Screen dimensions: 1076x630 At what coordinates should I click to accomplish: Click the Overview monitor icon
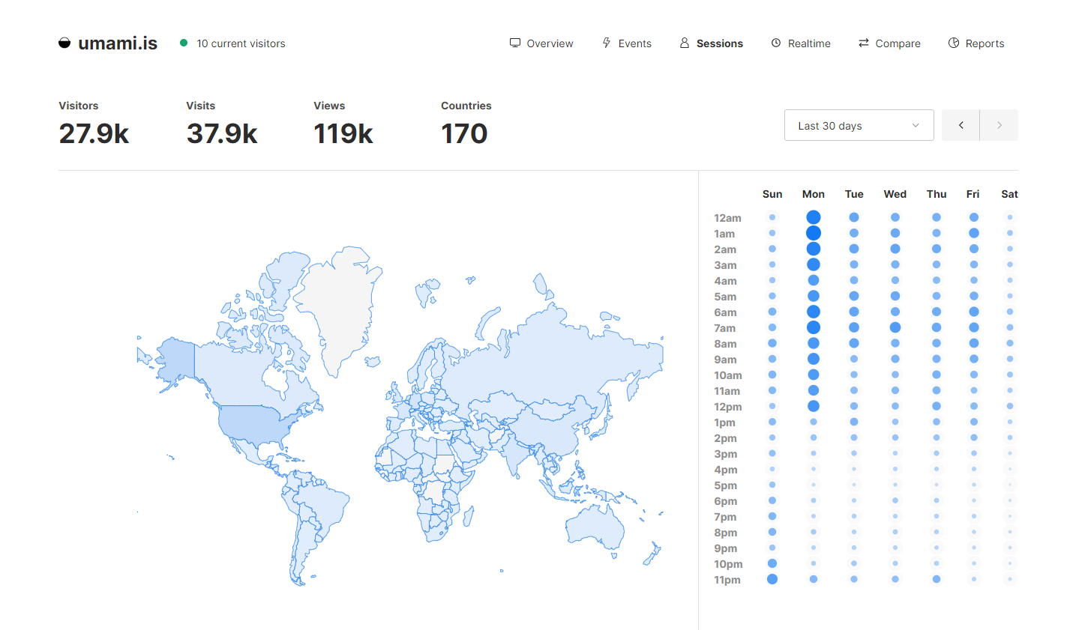point(515,43)
